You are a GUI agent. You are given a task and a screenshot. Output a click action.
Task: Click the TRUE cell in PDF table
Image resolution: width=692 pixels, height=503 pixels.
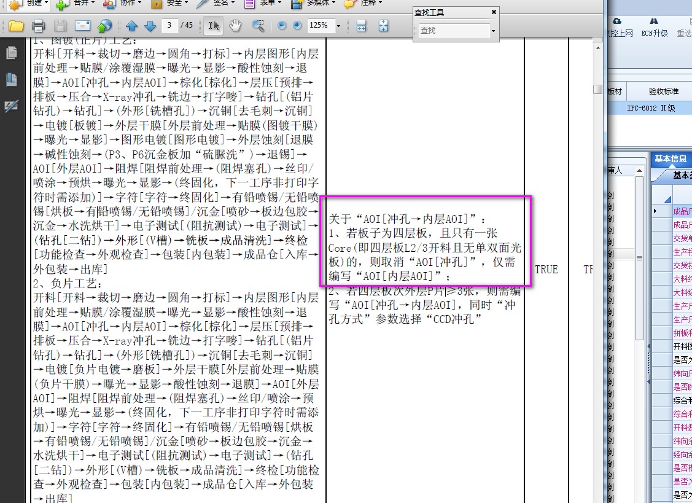pos(546,270)
